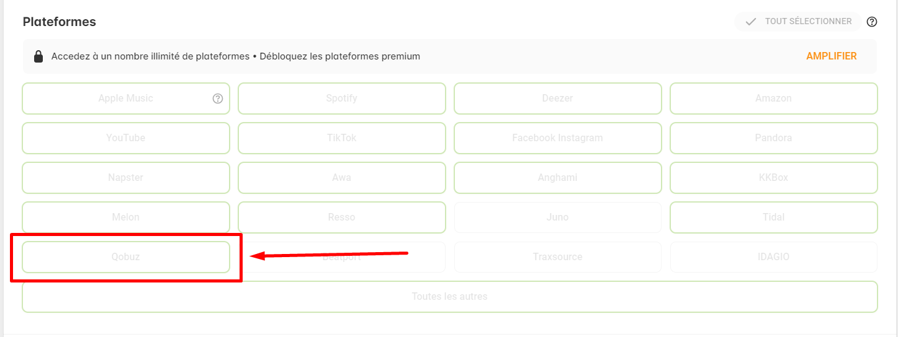Toggle the Qobuz platform
This screenshot has width=898, height=337.
pyautogui.click(x=126, y=257)
